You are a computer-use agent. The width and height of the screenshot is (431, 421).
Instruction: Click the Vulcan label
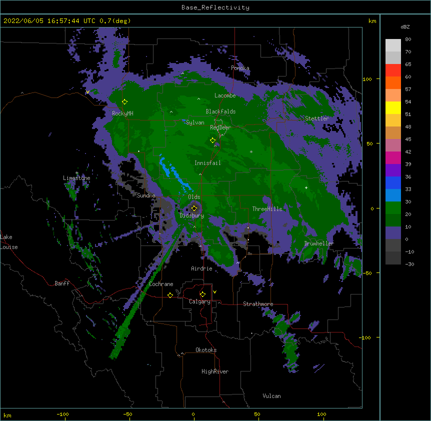271,396
